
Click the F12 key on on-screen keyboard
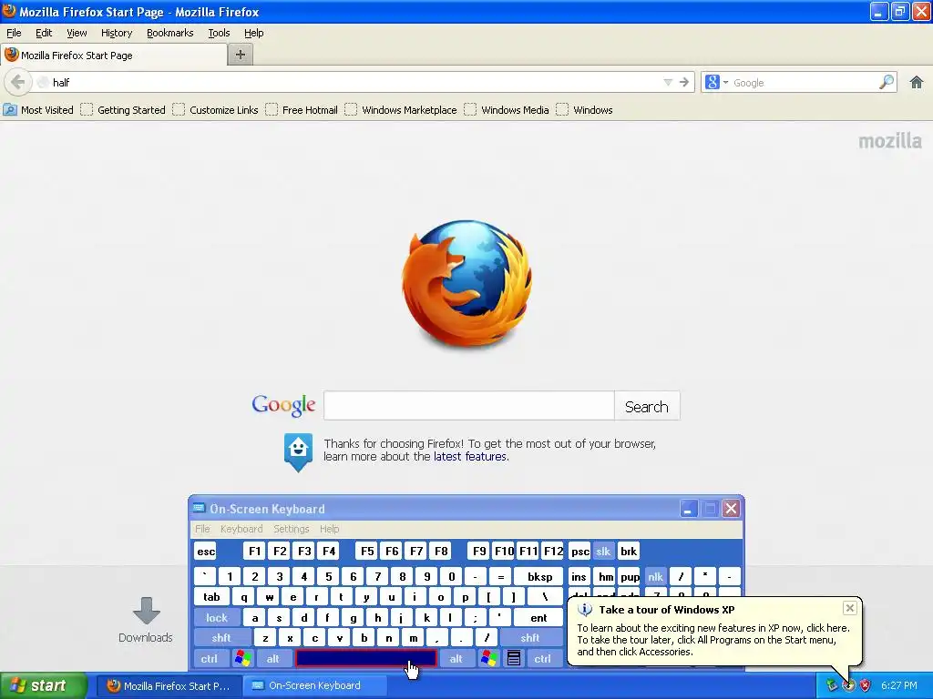[553, 551]
